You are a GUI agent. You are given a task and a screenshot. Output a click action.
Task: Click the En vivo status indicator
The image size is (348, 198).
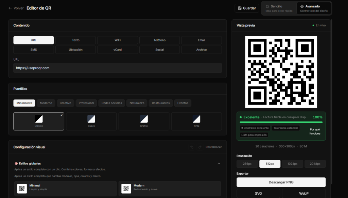pos(319,25)
